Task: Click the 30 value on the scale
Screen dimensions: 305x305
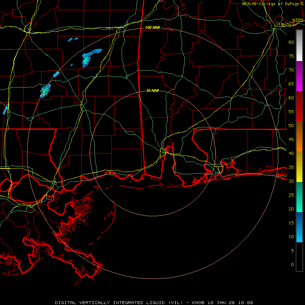Action: [291, 181]
